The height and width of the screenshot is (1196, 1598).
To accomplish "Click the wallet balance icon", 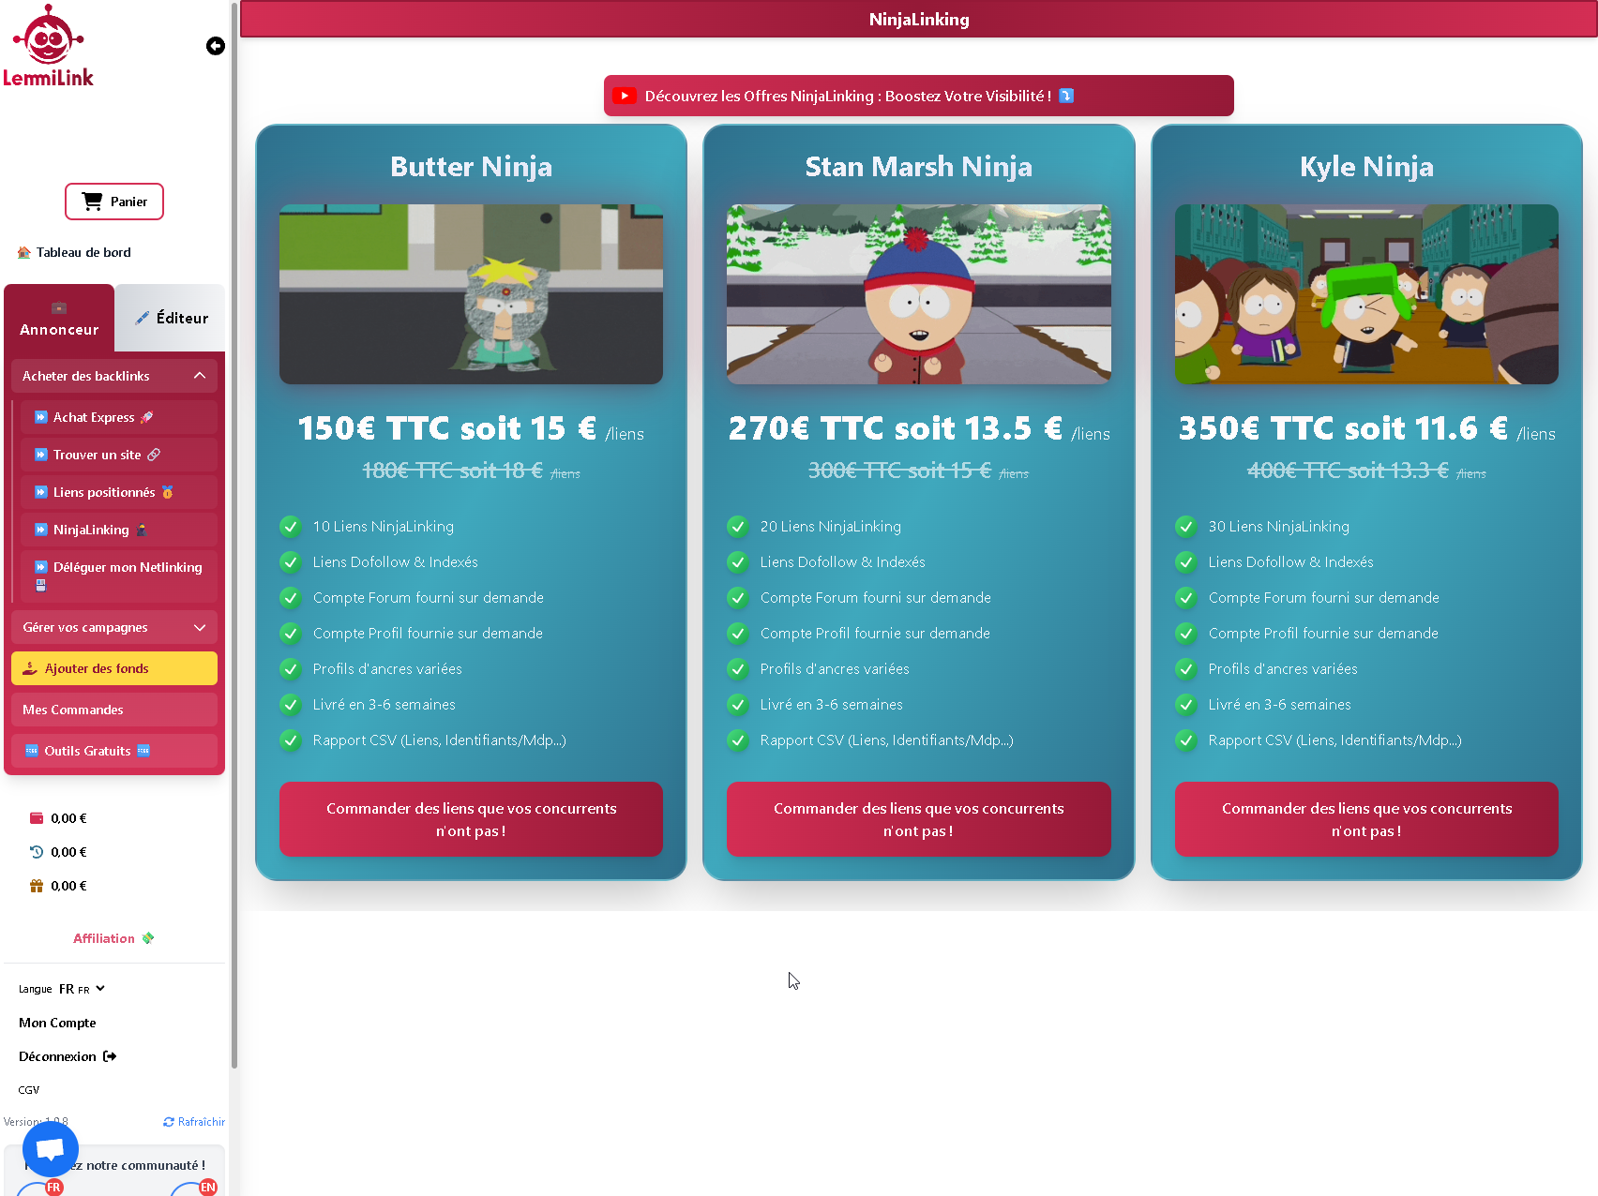I will click(x=37, y=818).
